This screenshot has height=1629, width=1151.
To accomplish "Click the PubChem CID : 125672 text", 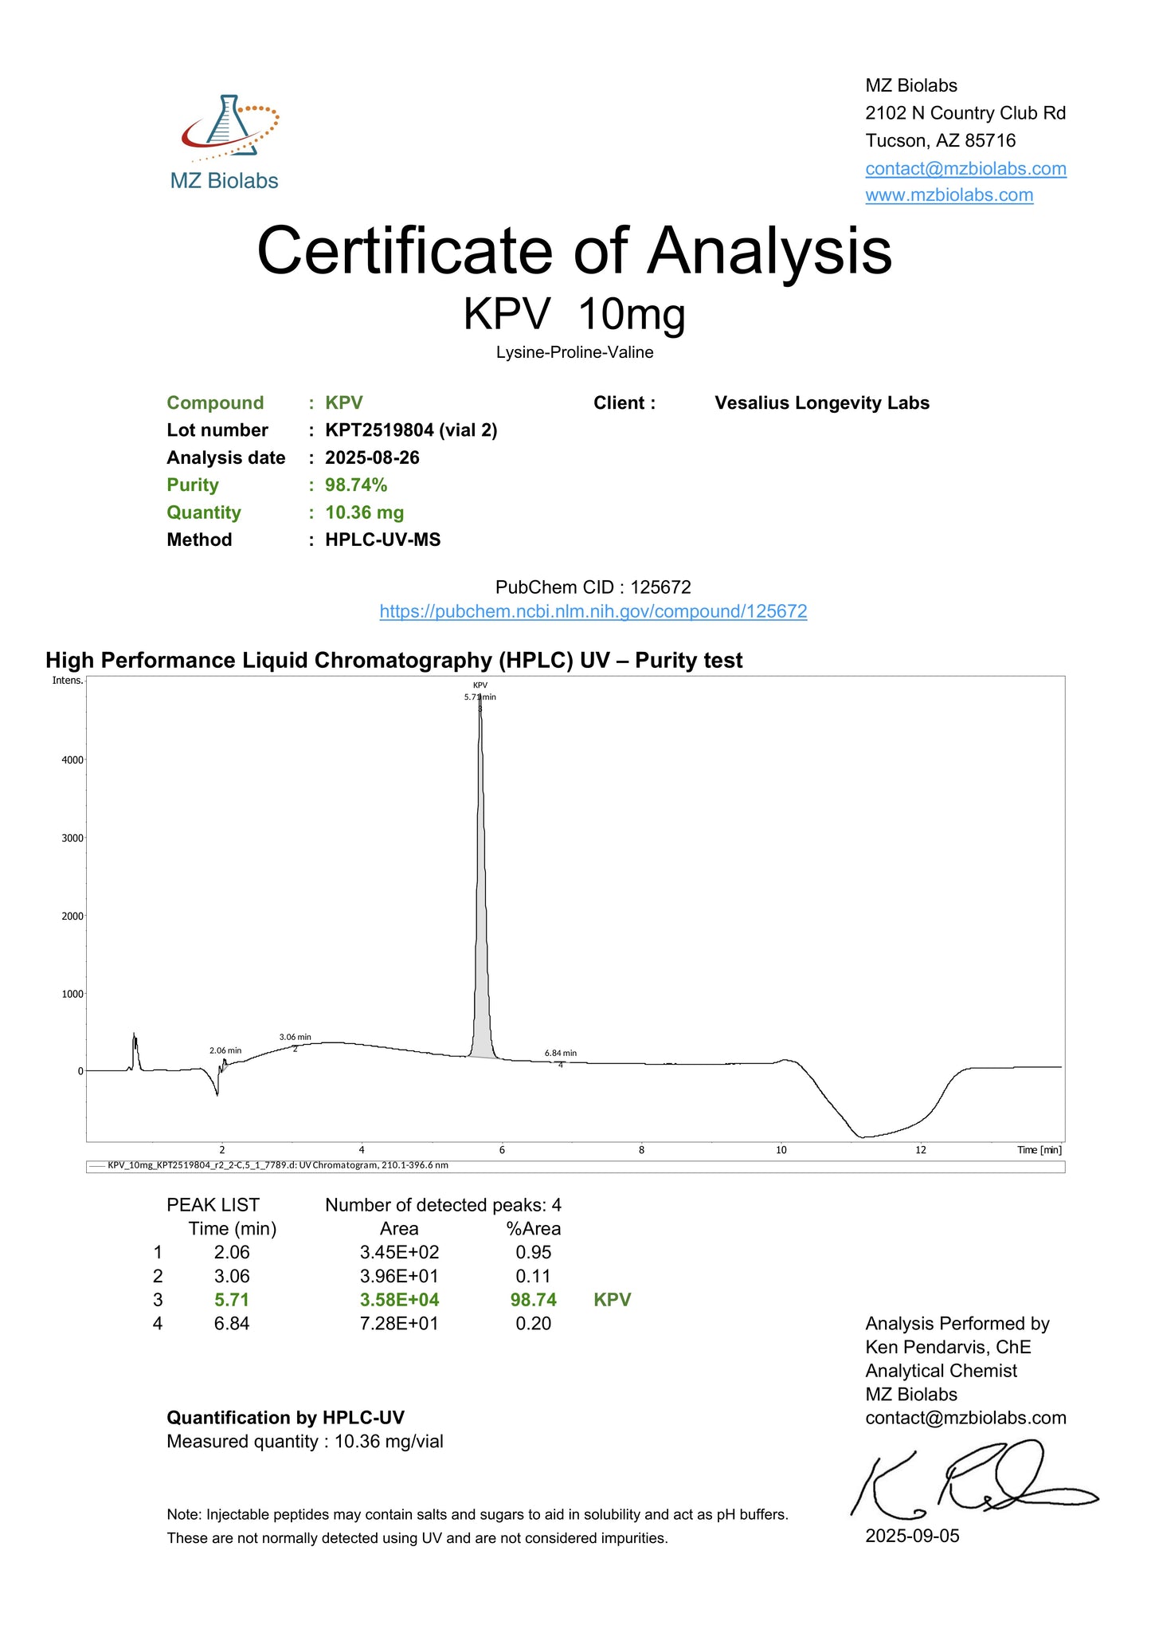I will point(593,587).
